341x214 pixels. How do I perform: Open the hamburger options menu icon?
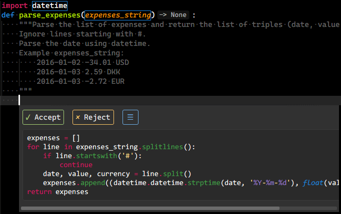click(130, 117)
